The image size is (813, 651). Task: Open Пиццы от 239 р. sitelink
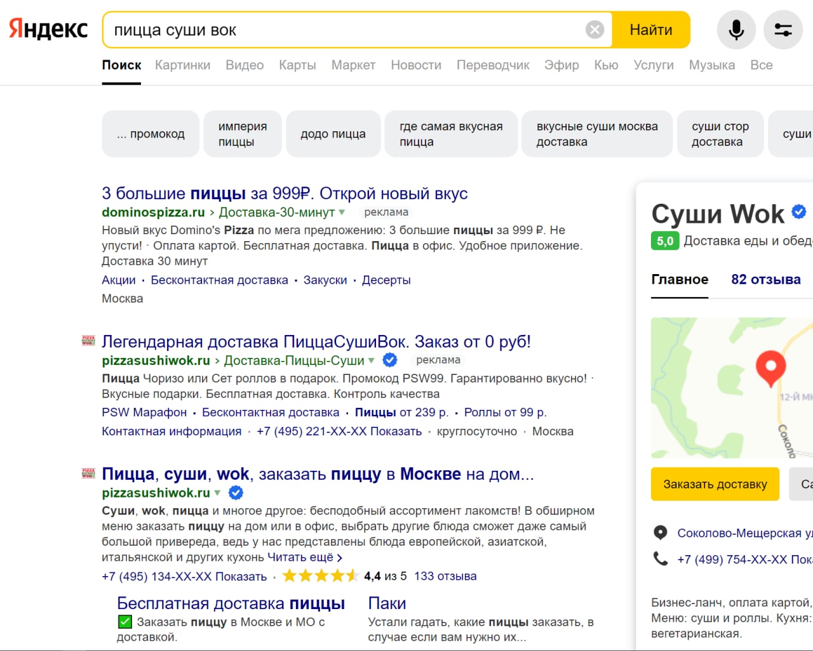pos(401,412)
